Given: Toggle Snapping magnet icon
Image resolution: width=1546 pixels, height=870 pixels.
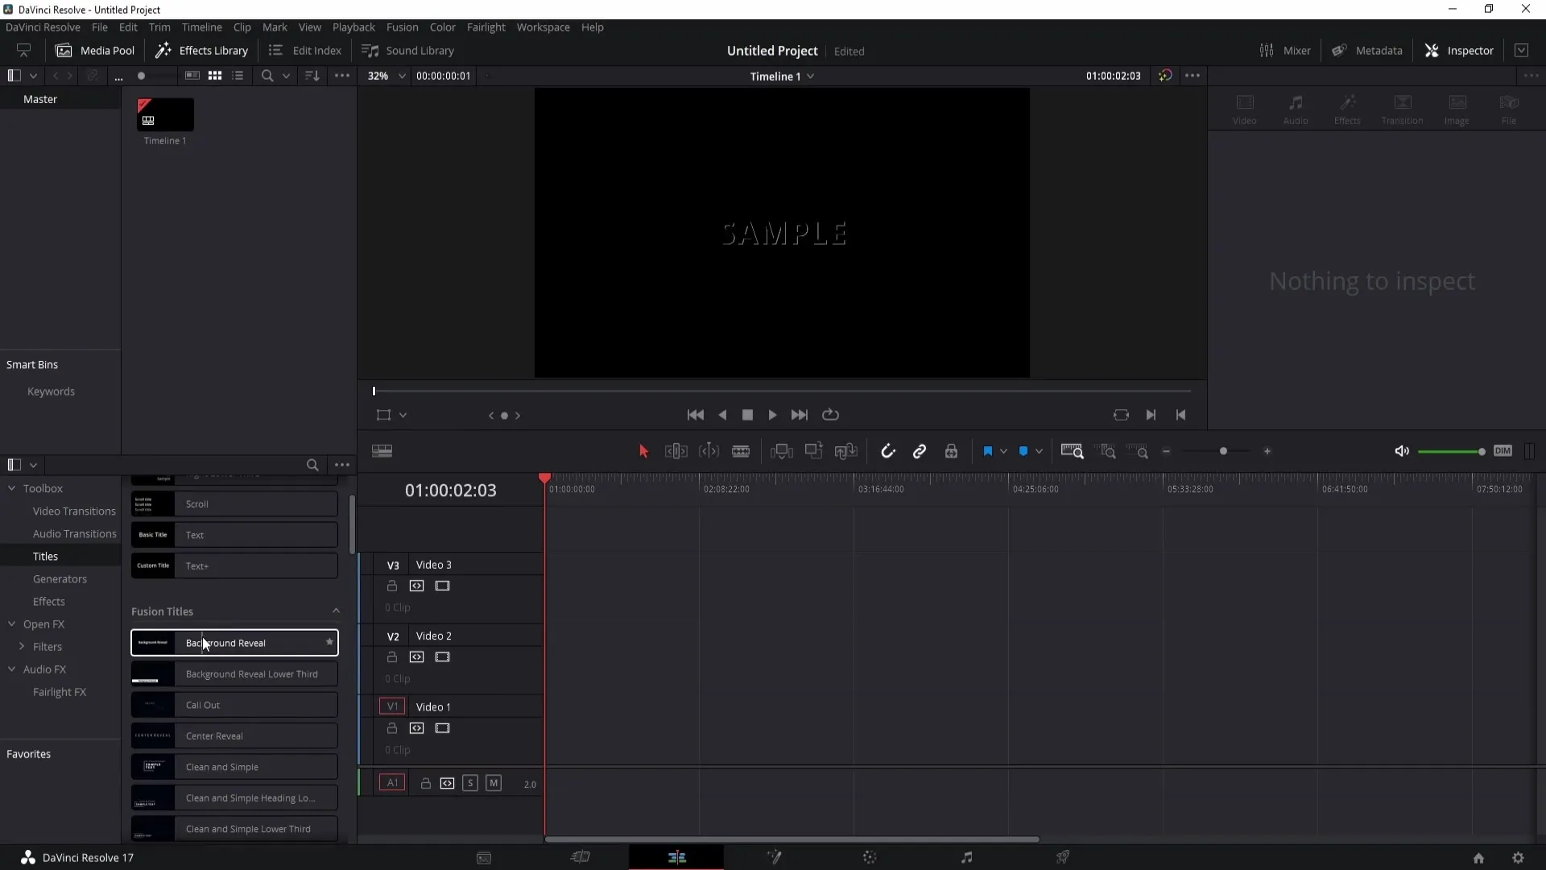Looking at the screenshot, I should (x=887, y=451).
